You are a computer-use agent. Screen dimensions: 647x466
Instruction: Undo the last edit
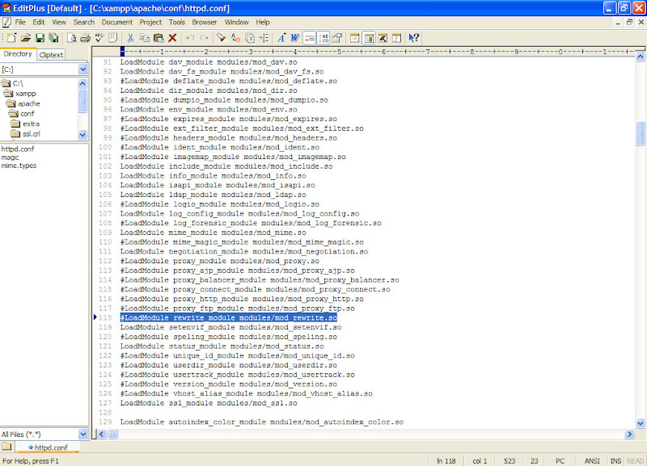(190, 38)
